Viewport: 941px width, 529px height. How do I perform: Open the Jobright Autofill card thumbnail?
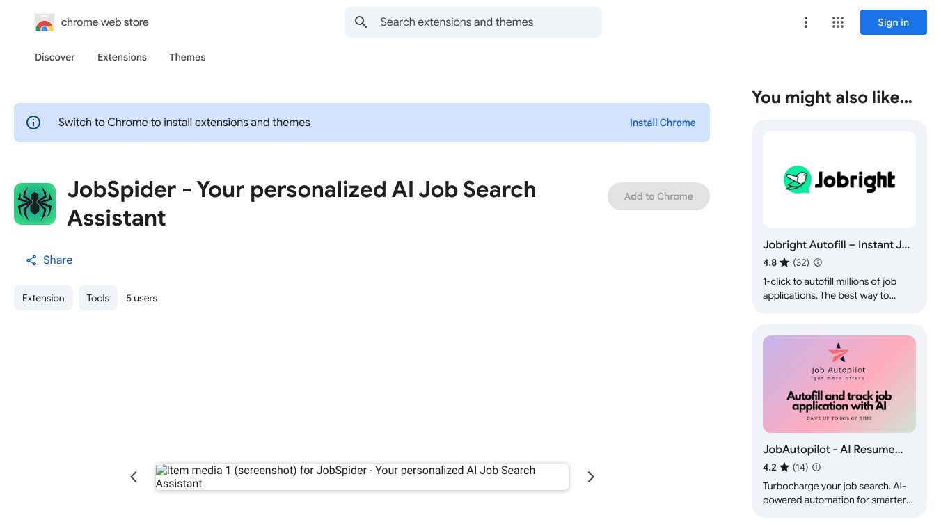pyautogui.click(x=839, y=180)
